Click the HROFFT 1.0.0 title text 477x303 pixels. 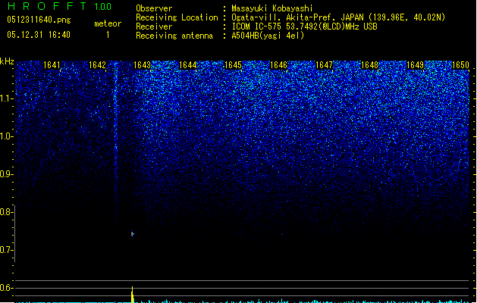[59, 6]
